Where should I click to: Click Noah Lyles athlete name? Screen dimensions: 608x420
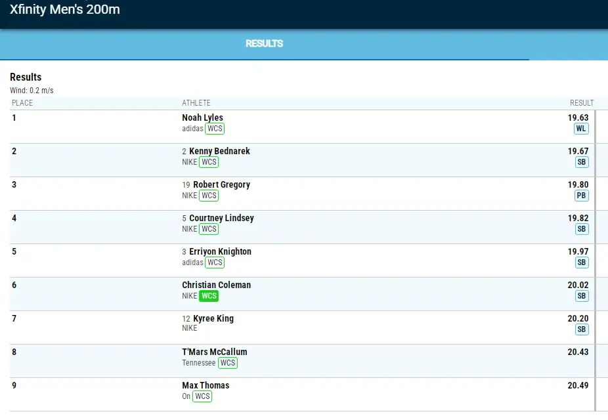[202, 118]
